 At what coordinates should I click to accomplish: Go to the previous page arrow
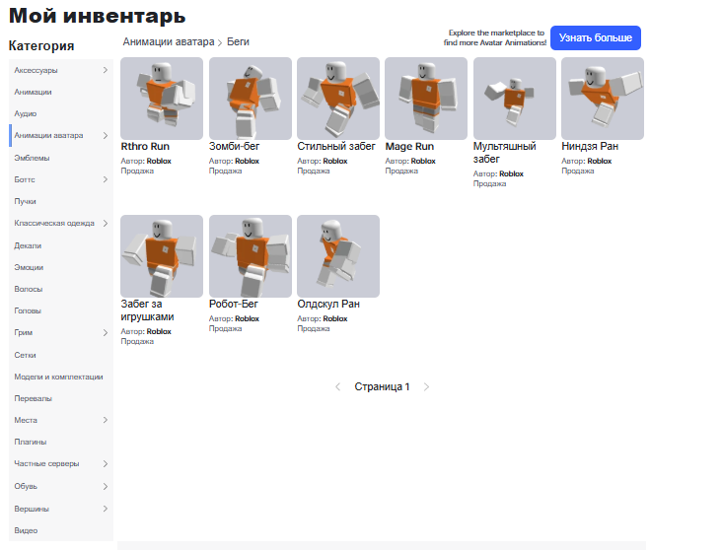pos(338,387)
